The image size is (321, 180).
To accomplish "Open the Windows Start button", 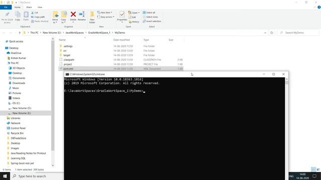I will [x=5, y=176].
